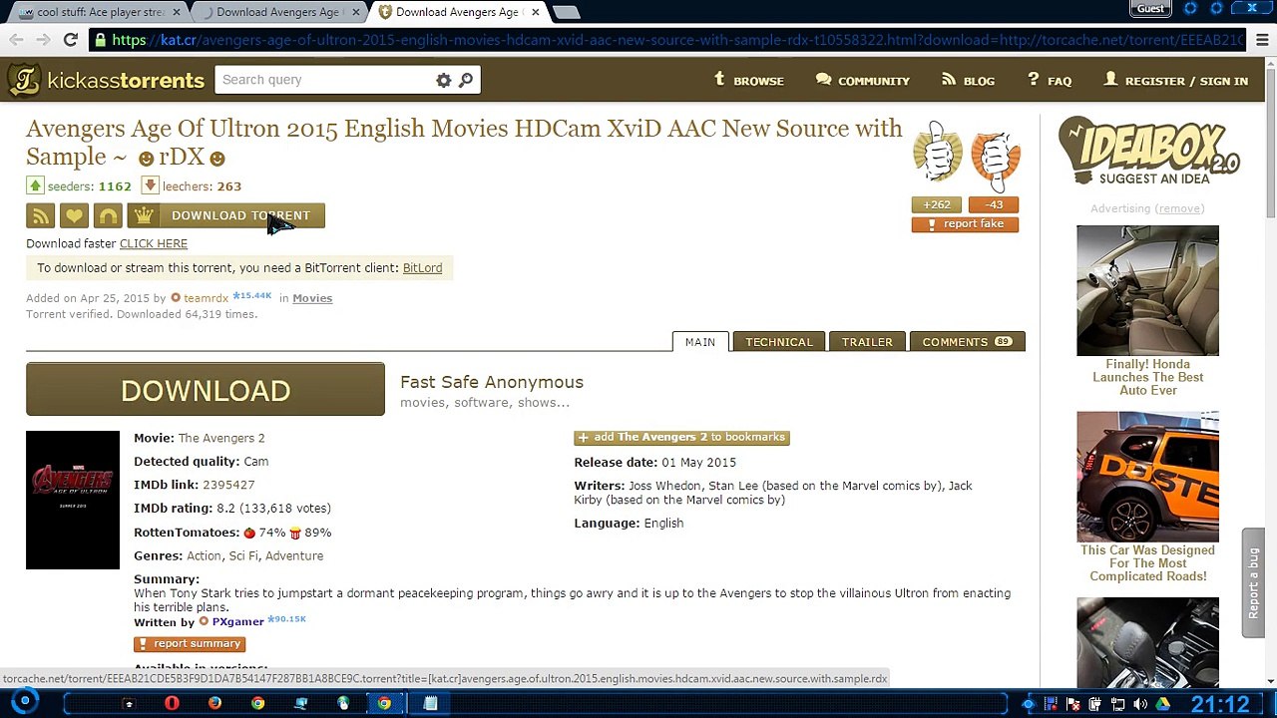The image size is (1277, 718).
Task: Click the -43 negative votes button
Action: coord(994,204)
